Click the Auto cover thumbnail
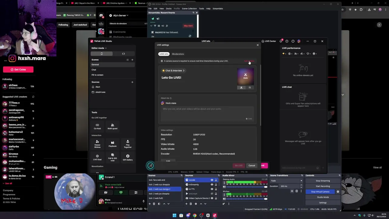 [245, 76]
